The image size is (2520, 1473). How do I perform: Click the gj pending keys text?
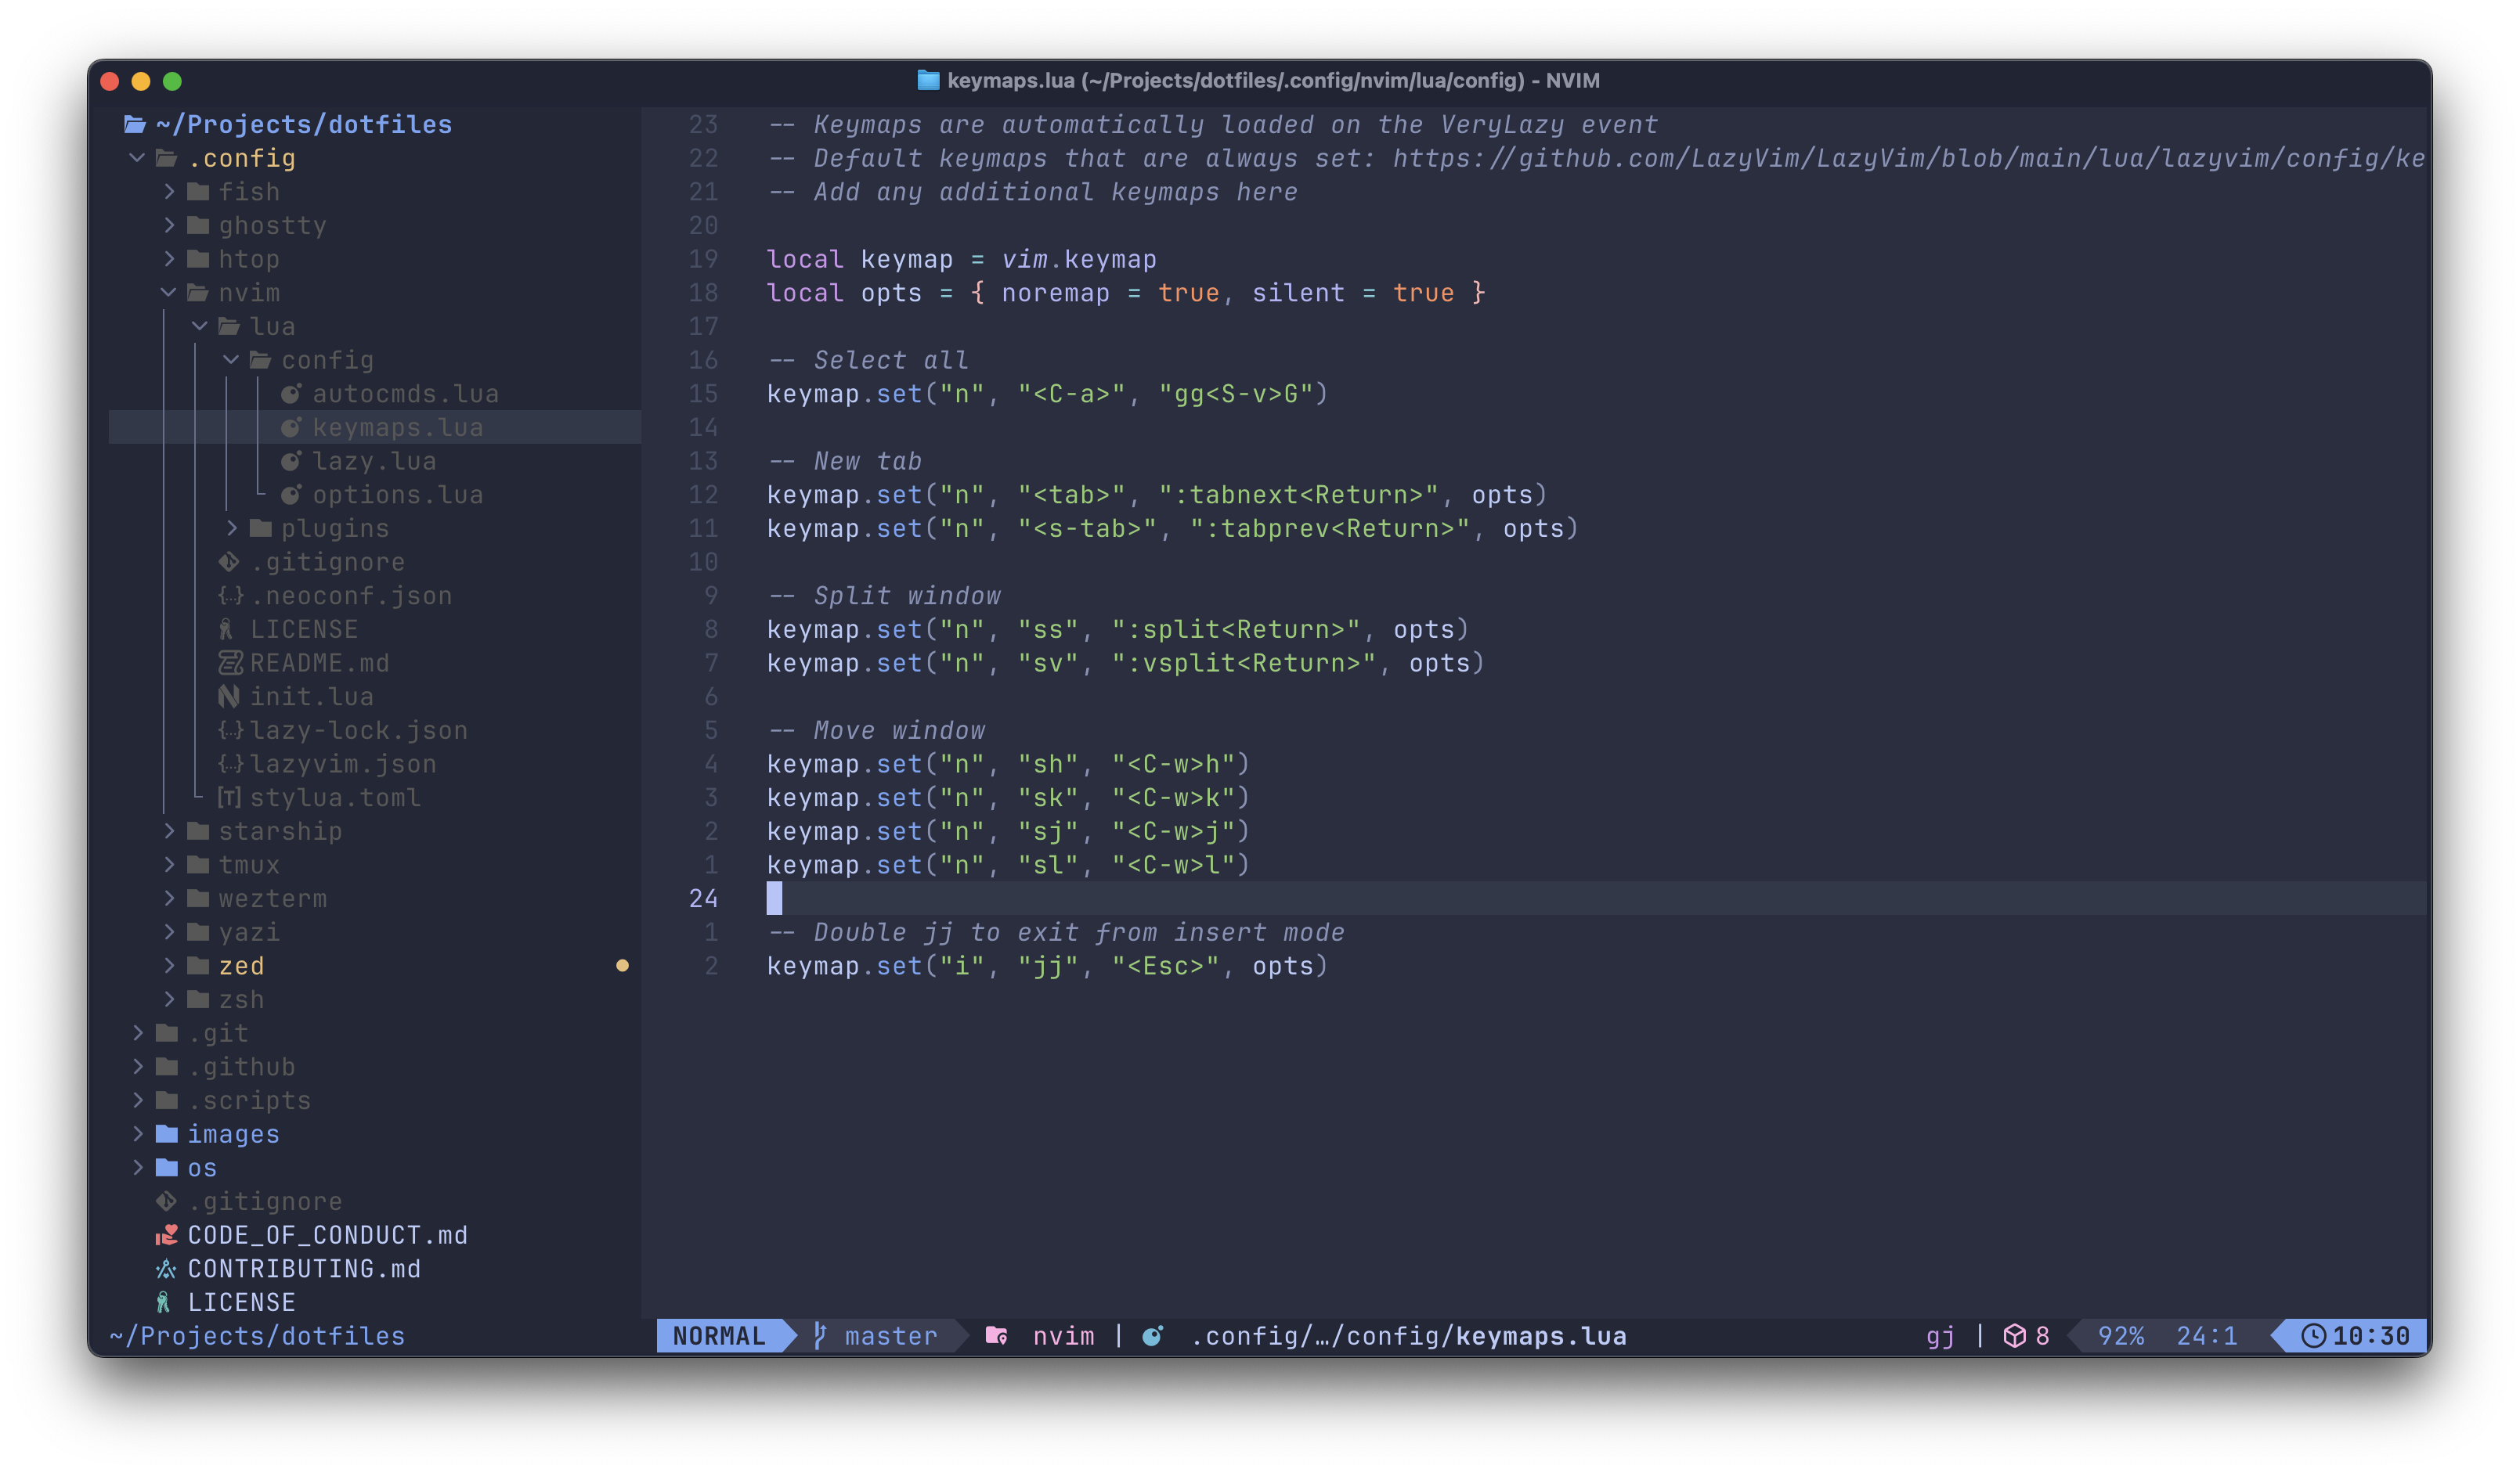[x=1940, y=1335]
